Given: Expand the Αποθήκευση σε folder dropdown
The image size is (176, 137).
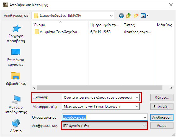Looking at the screenshot, I should pos(111,16).
